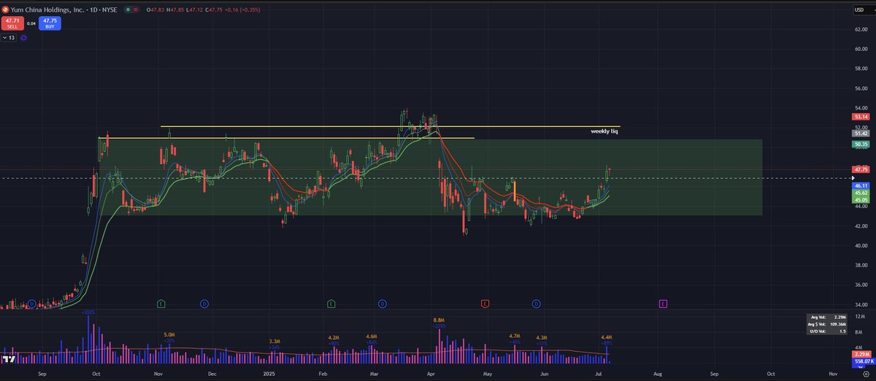Click the TradingView logo at bottom left
876x381 pixels.
coord(9,359)
